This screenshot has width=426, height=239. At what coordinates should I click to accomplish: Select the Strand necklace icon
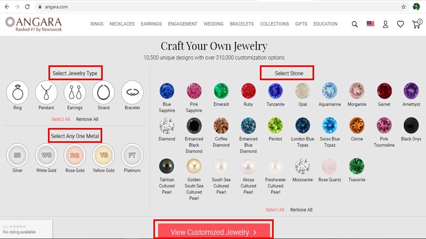tap(103, 92)
